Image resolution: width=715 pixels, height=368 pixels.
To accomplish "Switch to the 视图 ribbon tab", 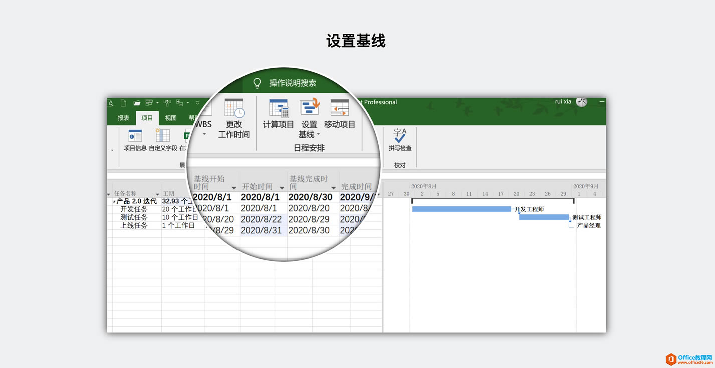I will pyautogui.click(x=170, y=118).
